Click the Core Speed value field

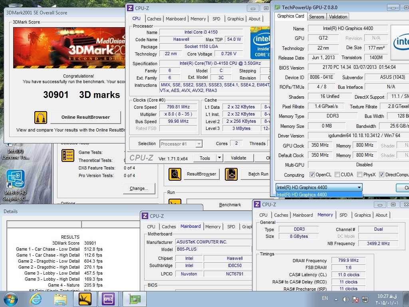178,107
